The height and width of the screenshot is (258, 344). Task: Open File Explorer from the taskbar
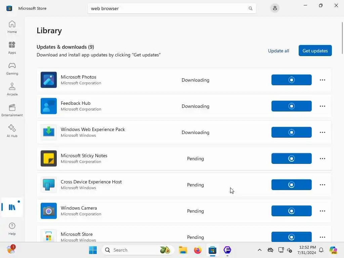183,250
